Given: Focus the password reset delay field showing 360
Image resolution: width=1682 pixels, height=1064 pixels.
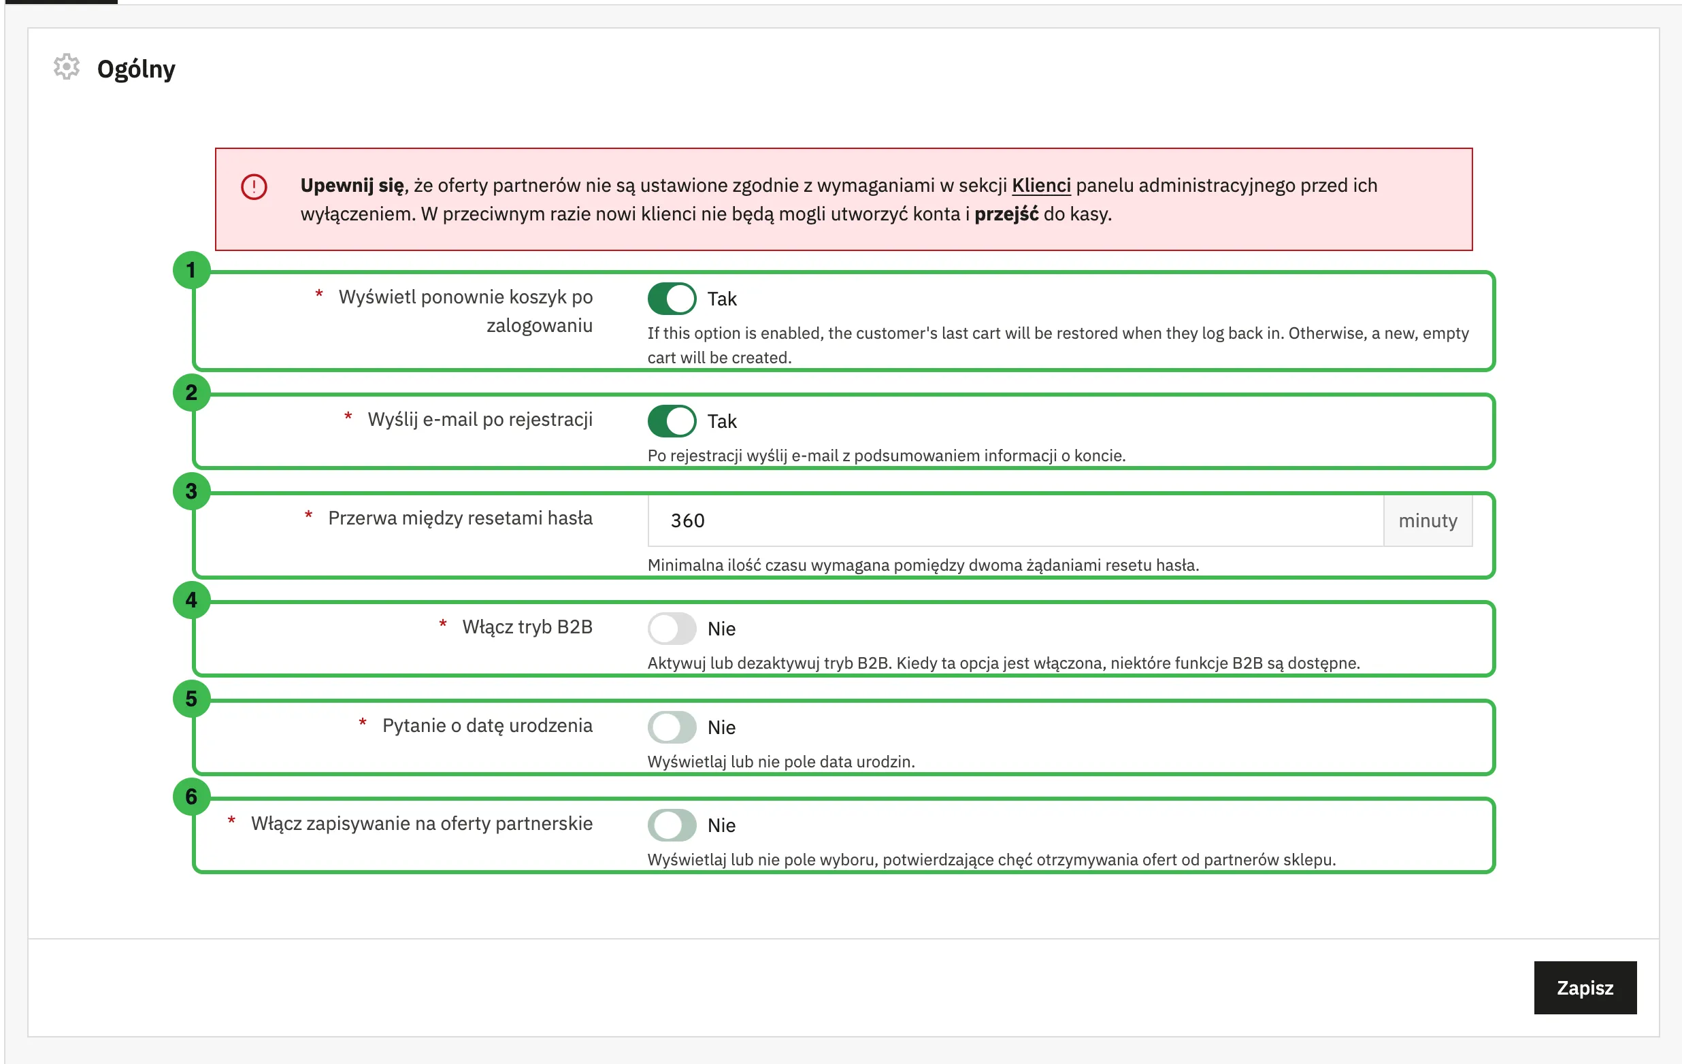Looking at the screenshot, I should click(1015, 520).
